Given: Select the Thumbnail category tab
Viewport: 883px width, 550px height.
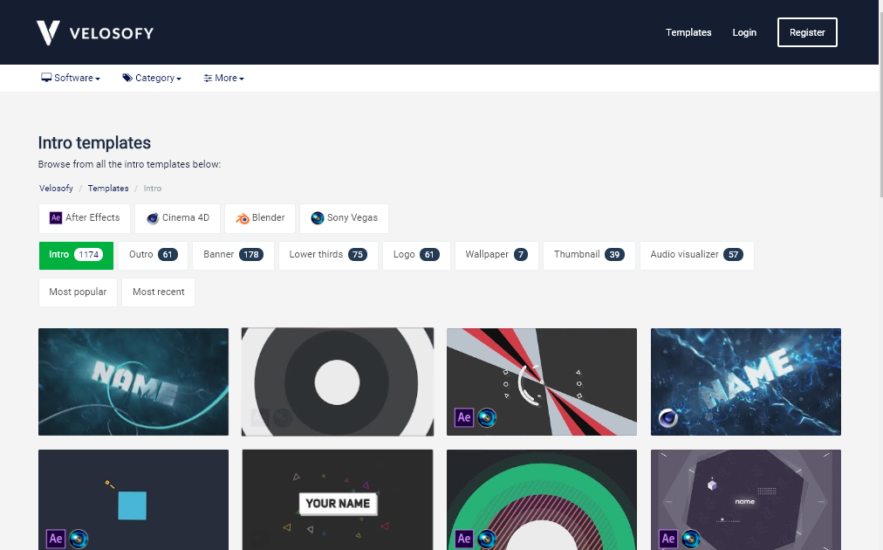Looking at the screenshot, I should point(589,255).
